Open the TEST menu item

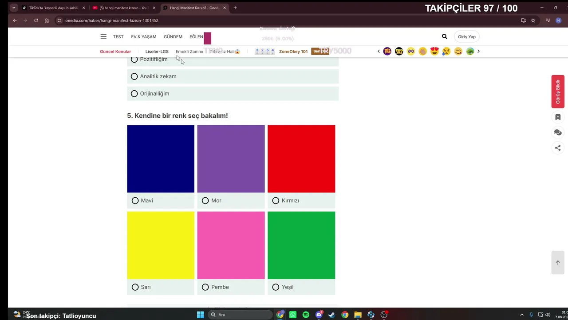click(x=118, y=37)
